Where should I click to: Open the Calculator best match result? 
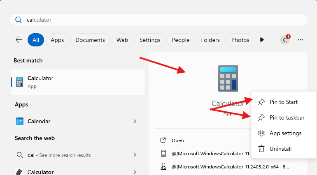click(78, 82)
